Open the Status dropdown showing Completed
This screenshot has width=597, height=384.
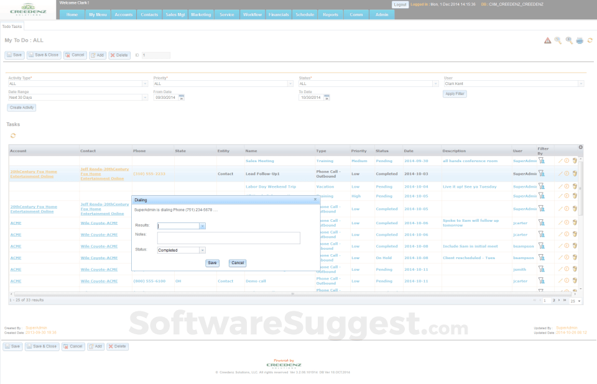tap(202, 250)
